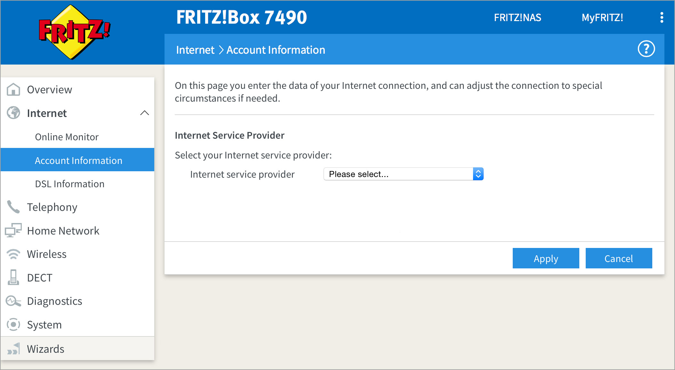
Task: Open FRITZ!NAS from the header
Action: click(517, 18)
